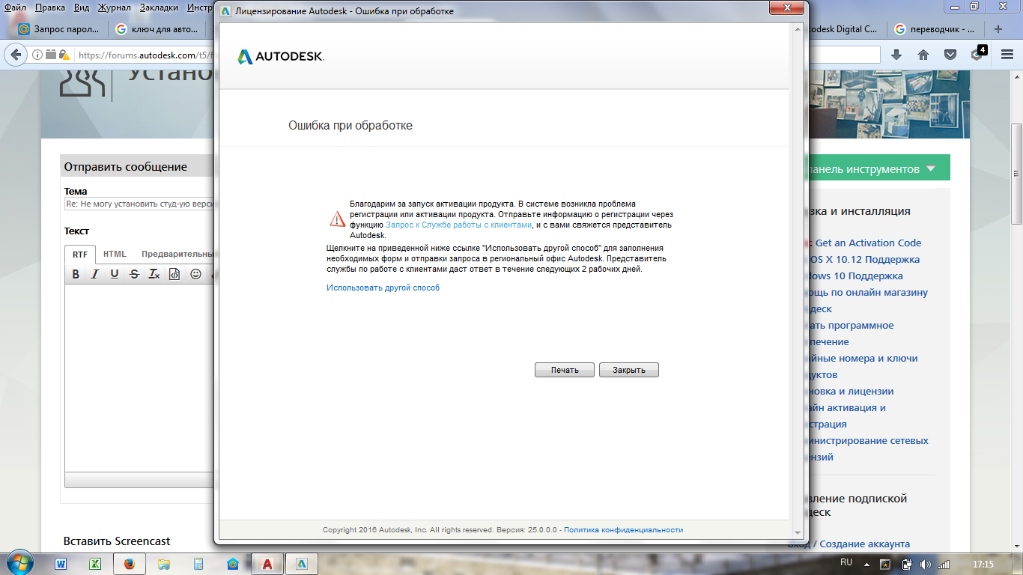The height and width of the screenshot is (575, 1023).
Task: Open the emoticon smiley picker
Action: point(196,274)
